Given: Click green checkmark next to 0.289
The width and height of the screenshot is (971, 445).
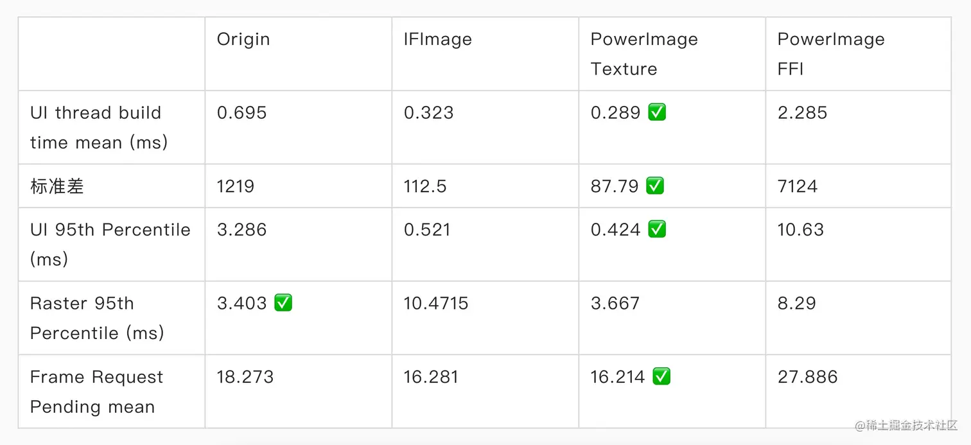Looking at the screenshot, I should coord(656,112).
